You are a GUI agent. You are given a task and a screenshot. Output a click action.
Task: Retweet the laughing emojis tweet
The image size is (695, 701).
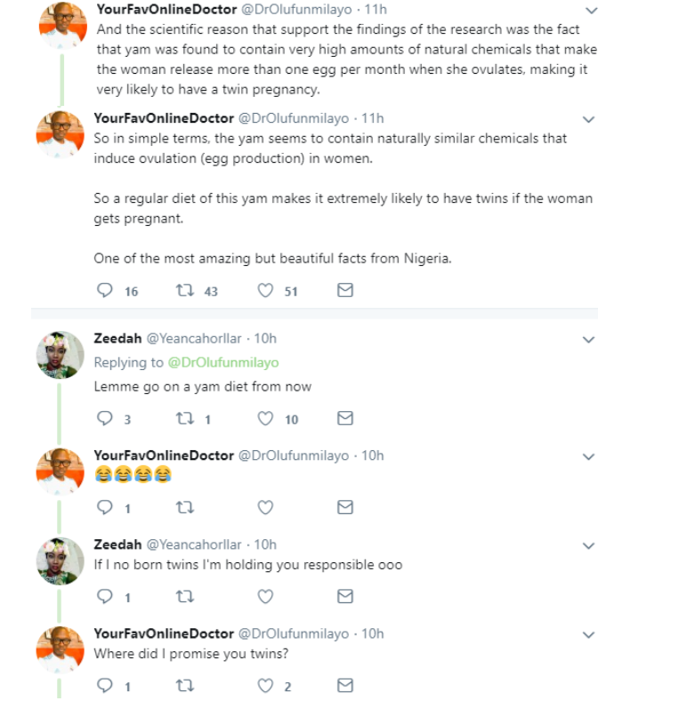click(x=185, y=508)
